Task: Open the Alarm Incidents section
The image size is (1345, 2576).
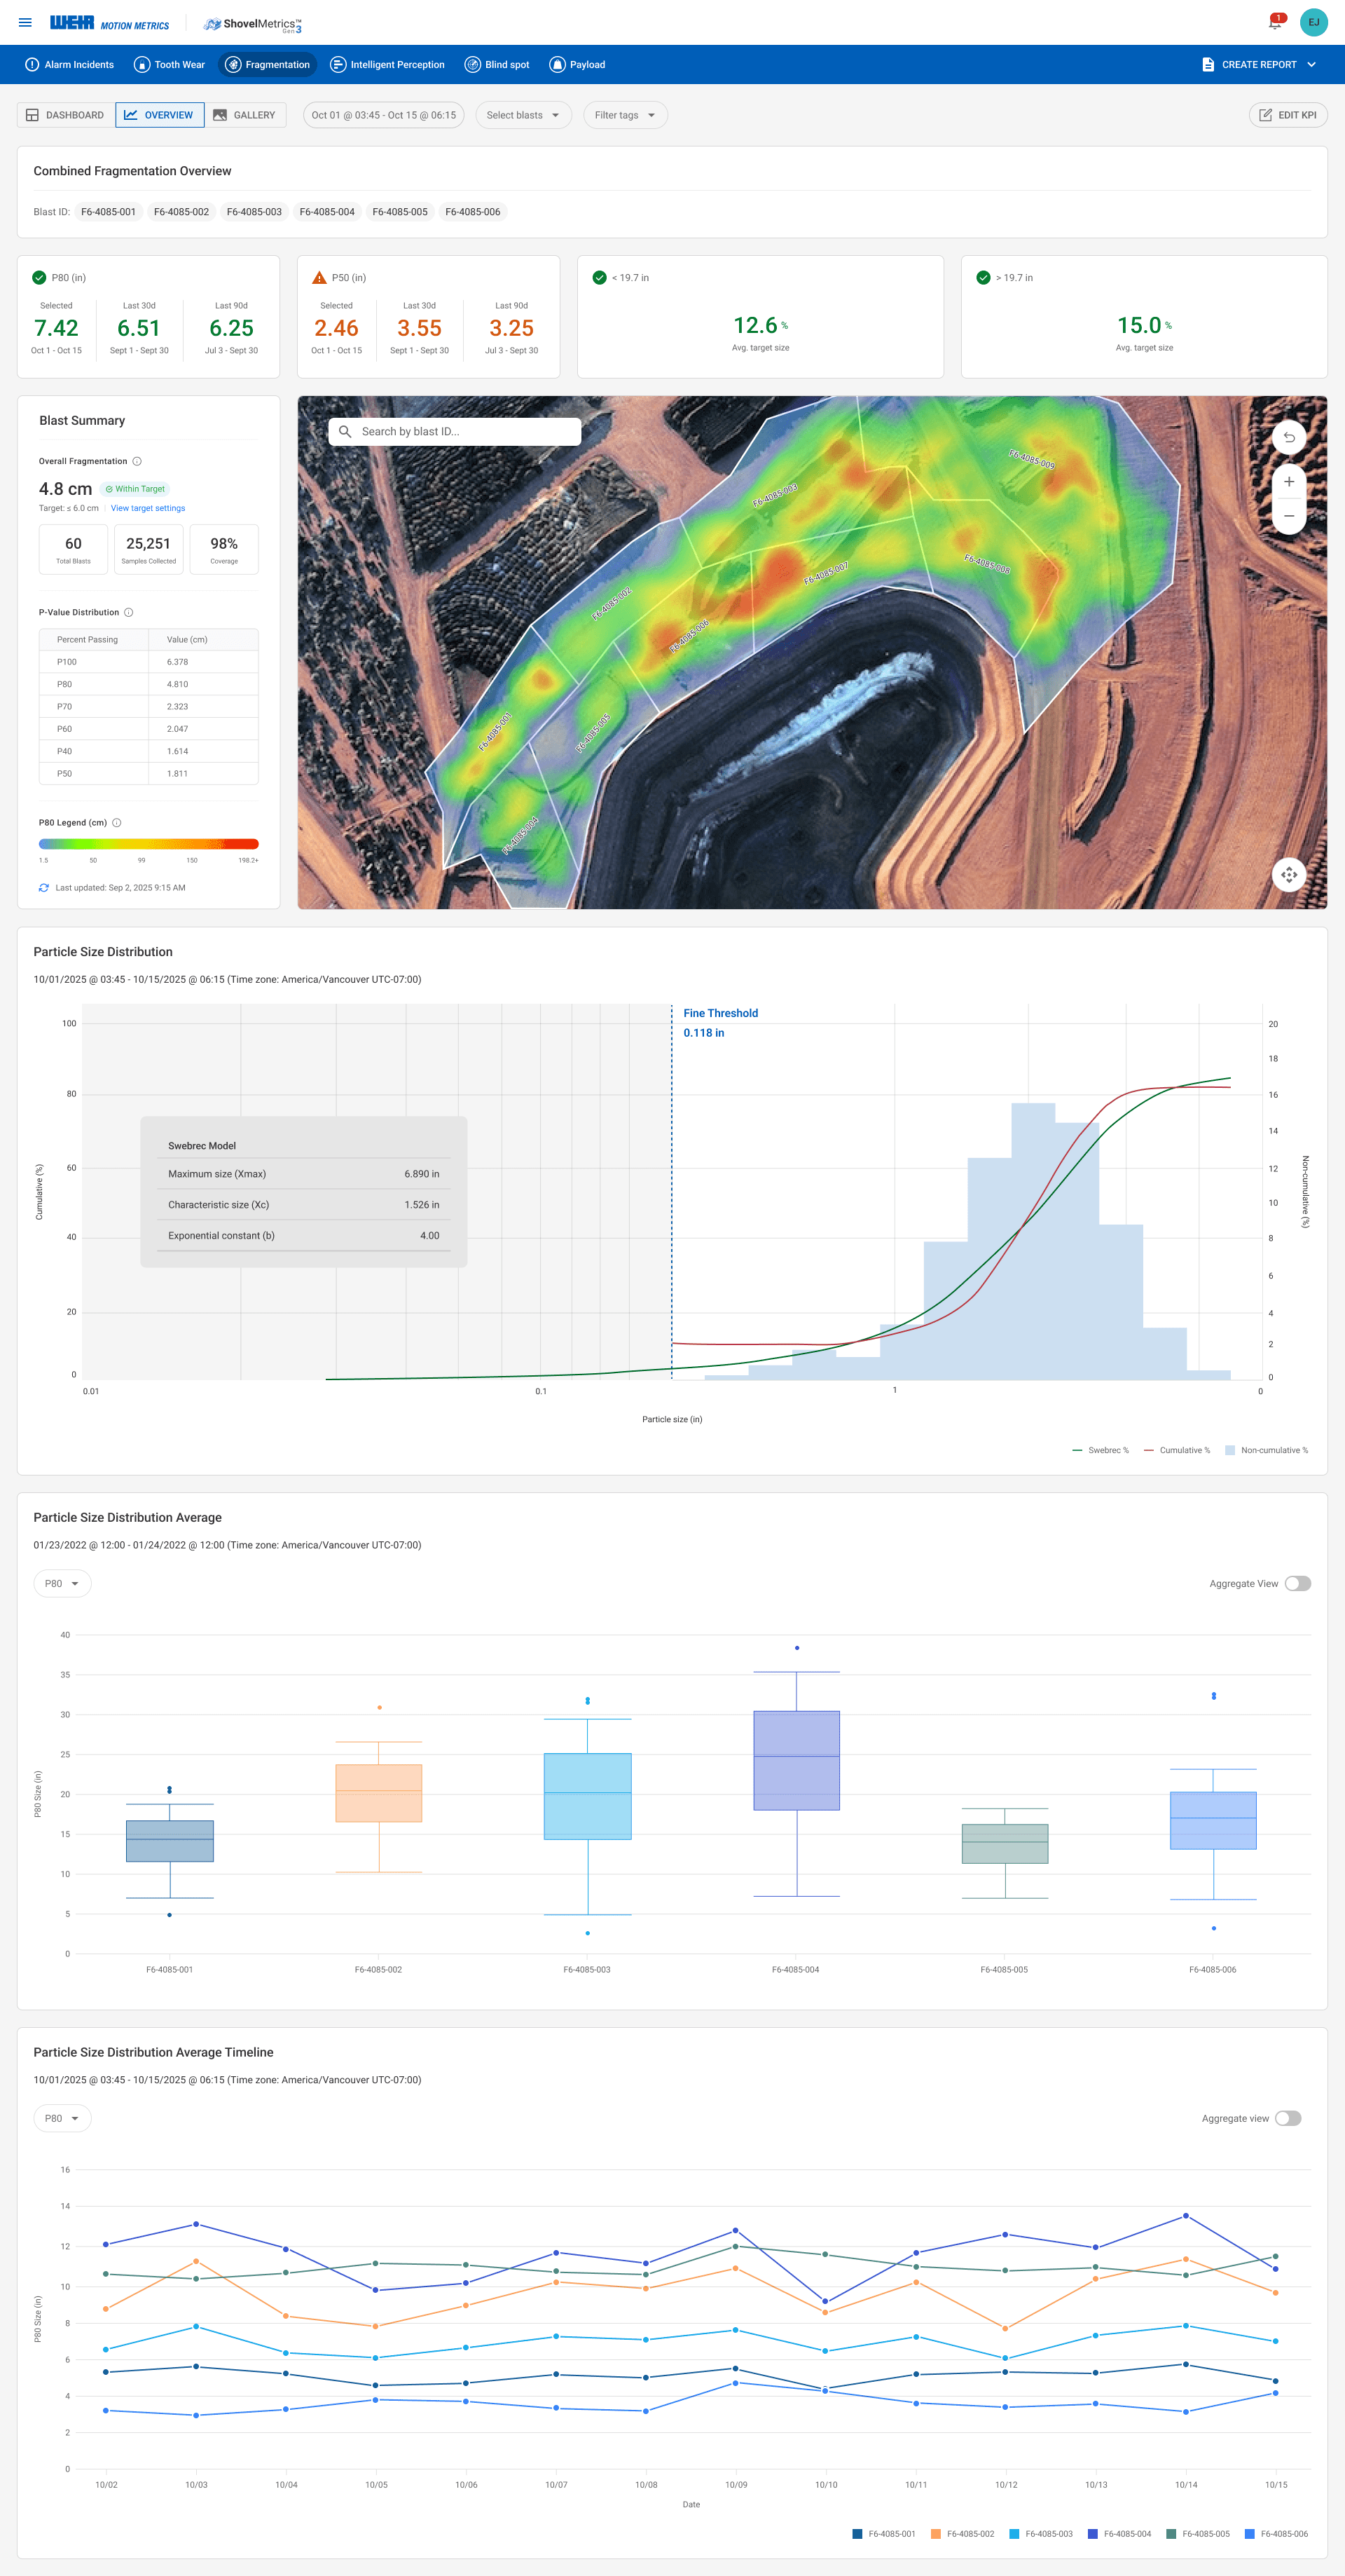Action: 69,65
